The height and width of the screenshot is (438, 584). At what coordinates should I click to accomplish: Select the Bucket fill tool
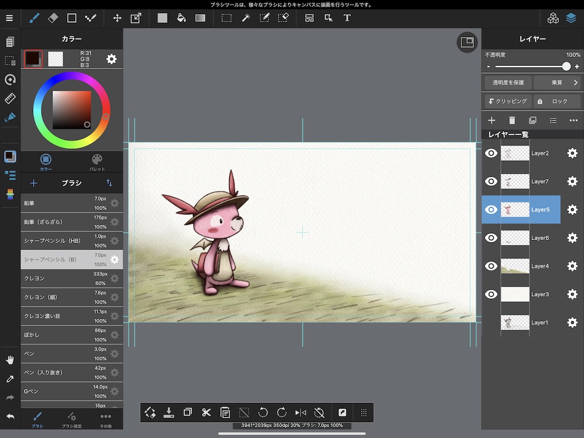pyautogui.click(x=181, y=18)
